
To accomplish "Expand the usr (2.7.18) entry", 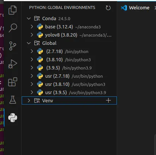I will [32, 76].
